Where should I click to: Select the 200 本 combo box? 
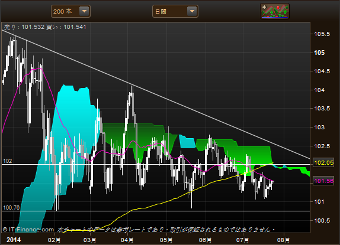tap(70, 11)
